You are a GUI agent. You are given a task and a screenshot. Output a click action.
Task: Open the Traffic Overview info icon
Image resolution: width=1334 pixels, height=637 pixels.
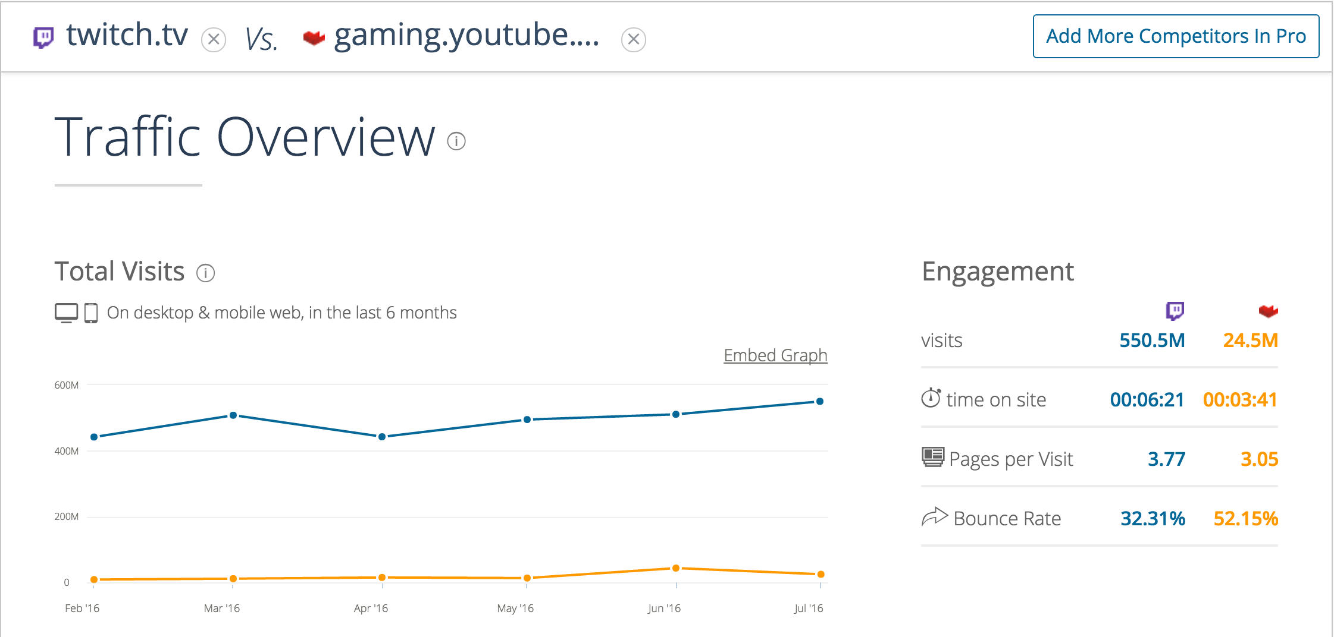(x=456, y=141)
